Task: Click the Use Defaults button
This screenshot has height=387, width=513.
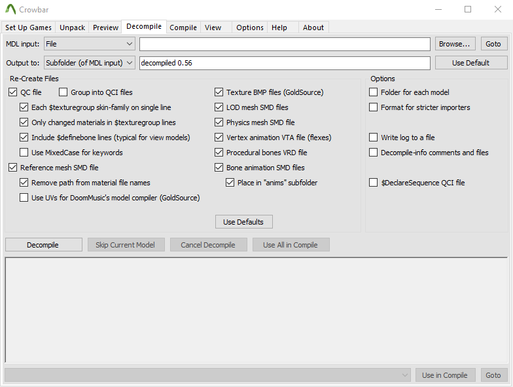Action: 243,222
